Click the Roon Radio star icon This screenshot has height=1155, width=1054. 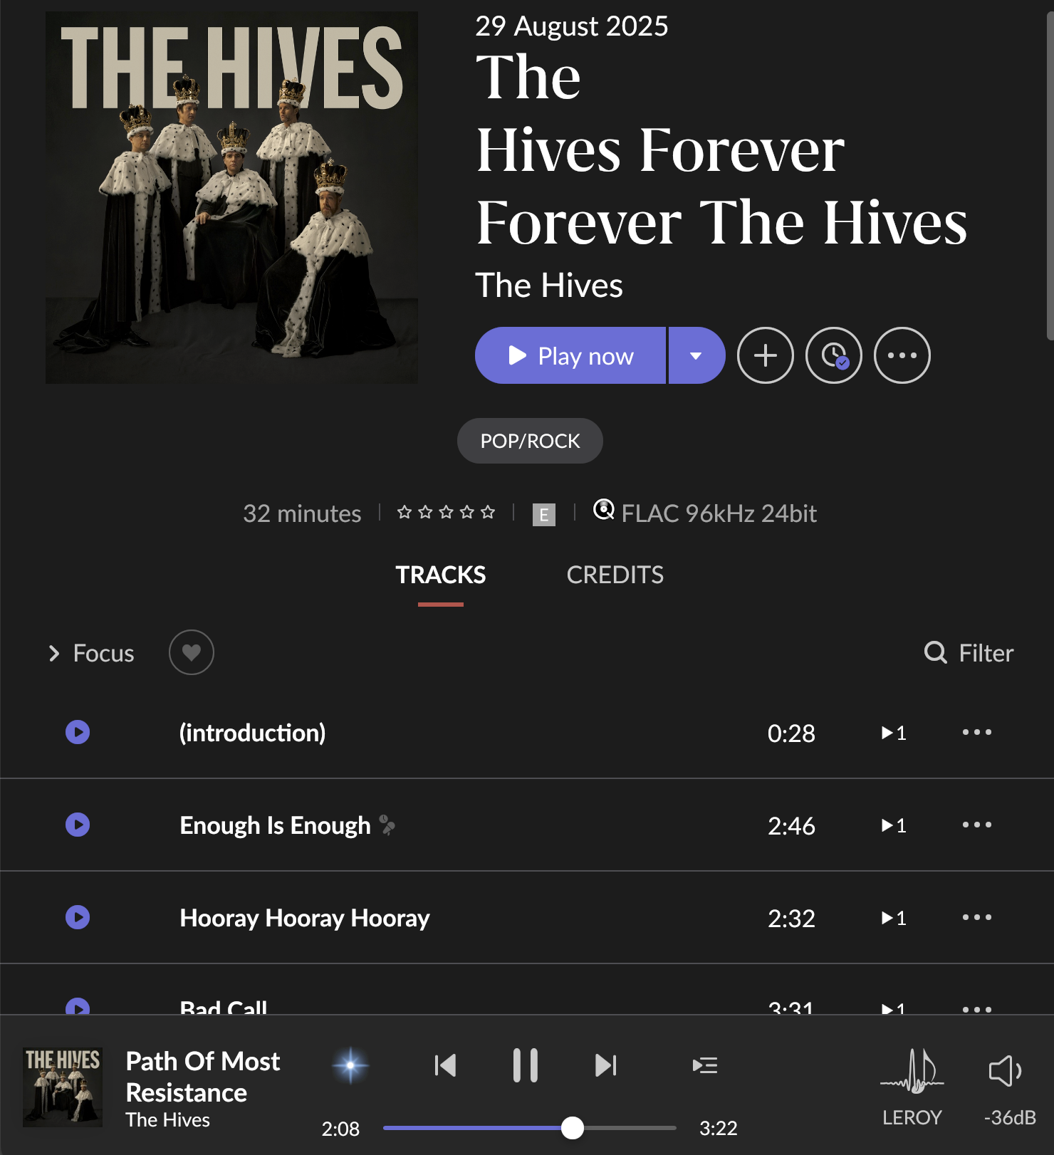click(350, 1065)
